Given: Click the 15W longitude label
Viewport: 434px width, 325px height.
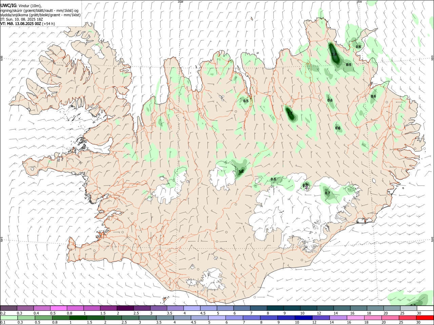Looking at the screenshot, I should (x=359, y=2).
